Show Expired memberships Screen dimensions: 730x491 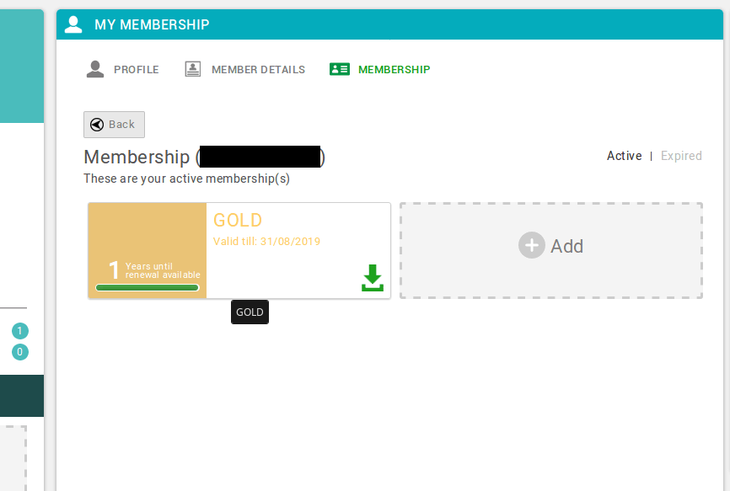tap(681, 156)
